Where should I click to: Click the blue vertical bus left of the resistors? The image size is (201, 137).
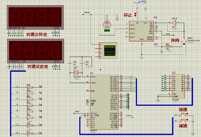(11, 103)
